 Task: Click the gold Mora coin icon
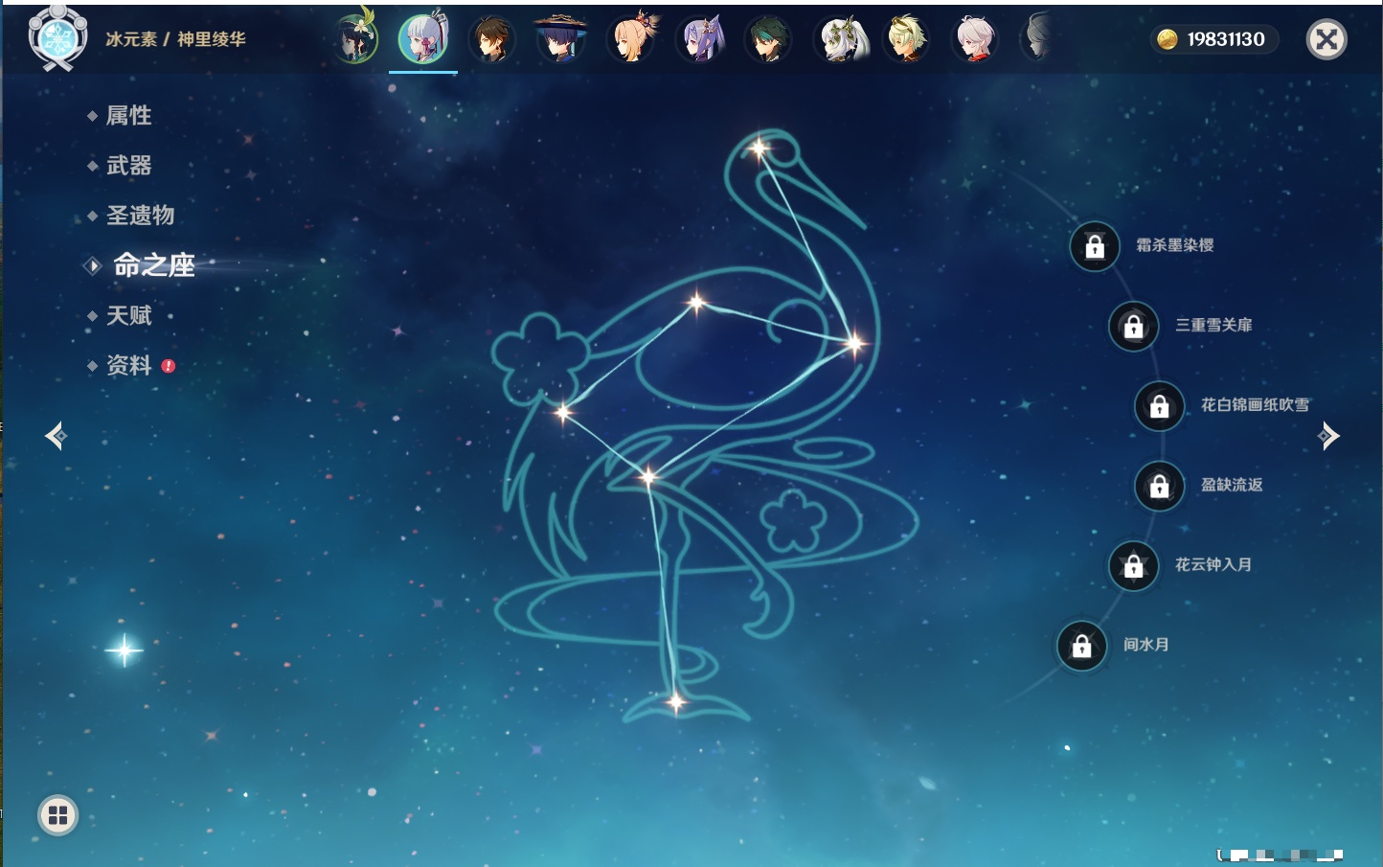pos(1168,39)
